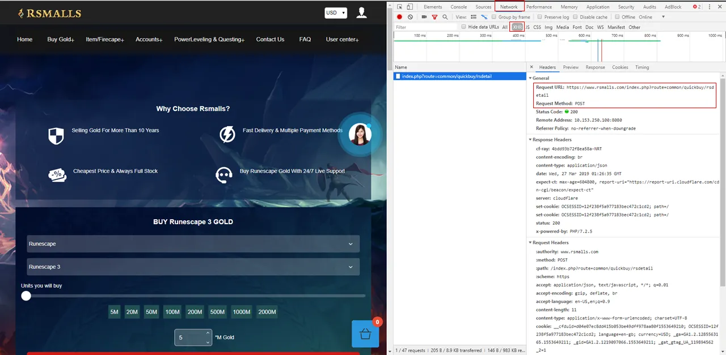This screenshot has height=355, width=726.
Task: Check the Offline checkbox
Action: [617, 17]
